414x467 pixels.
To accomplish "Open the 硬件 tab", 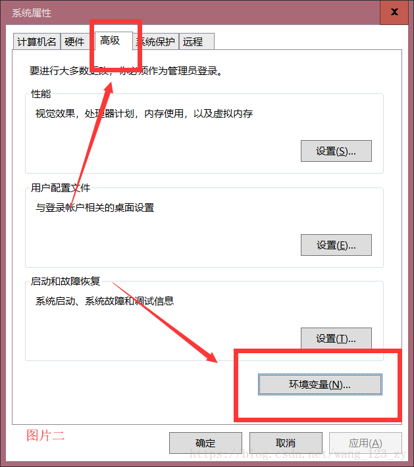I will click(75, 41).
